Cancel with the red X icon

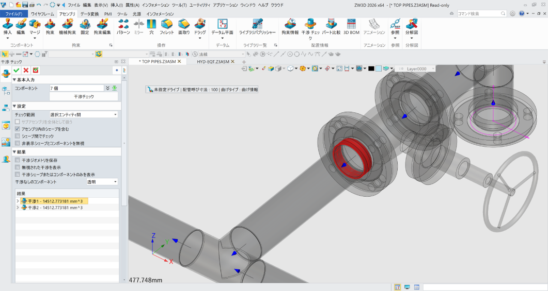click(x=26, y=70)
